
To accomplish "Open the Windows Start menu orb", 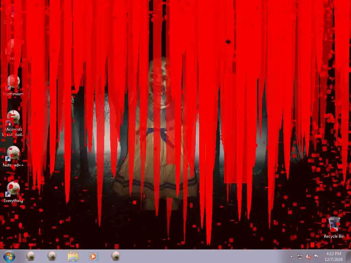I will click(x=9, y=256).
